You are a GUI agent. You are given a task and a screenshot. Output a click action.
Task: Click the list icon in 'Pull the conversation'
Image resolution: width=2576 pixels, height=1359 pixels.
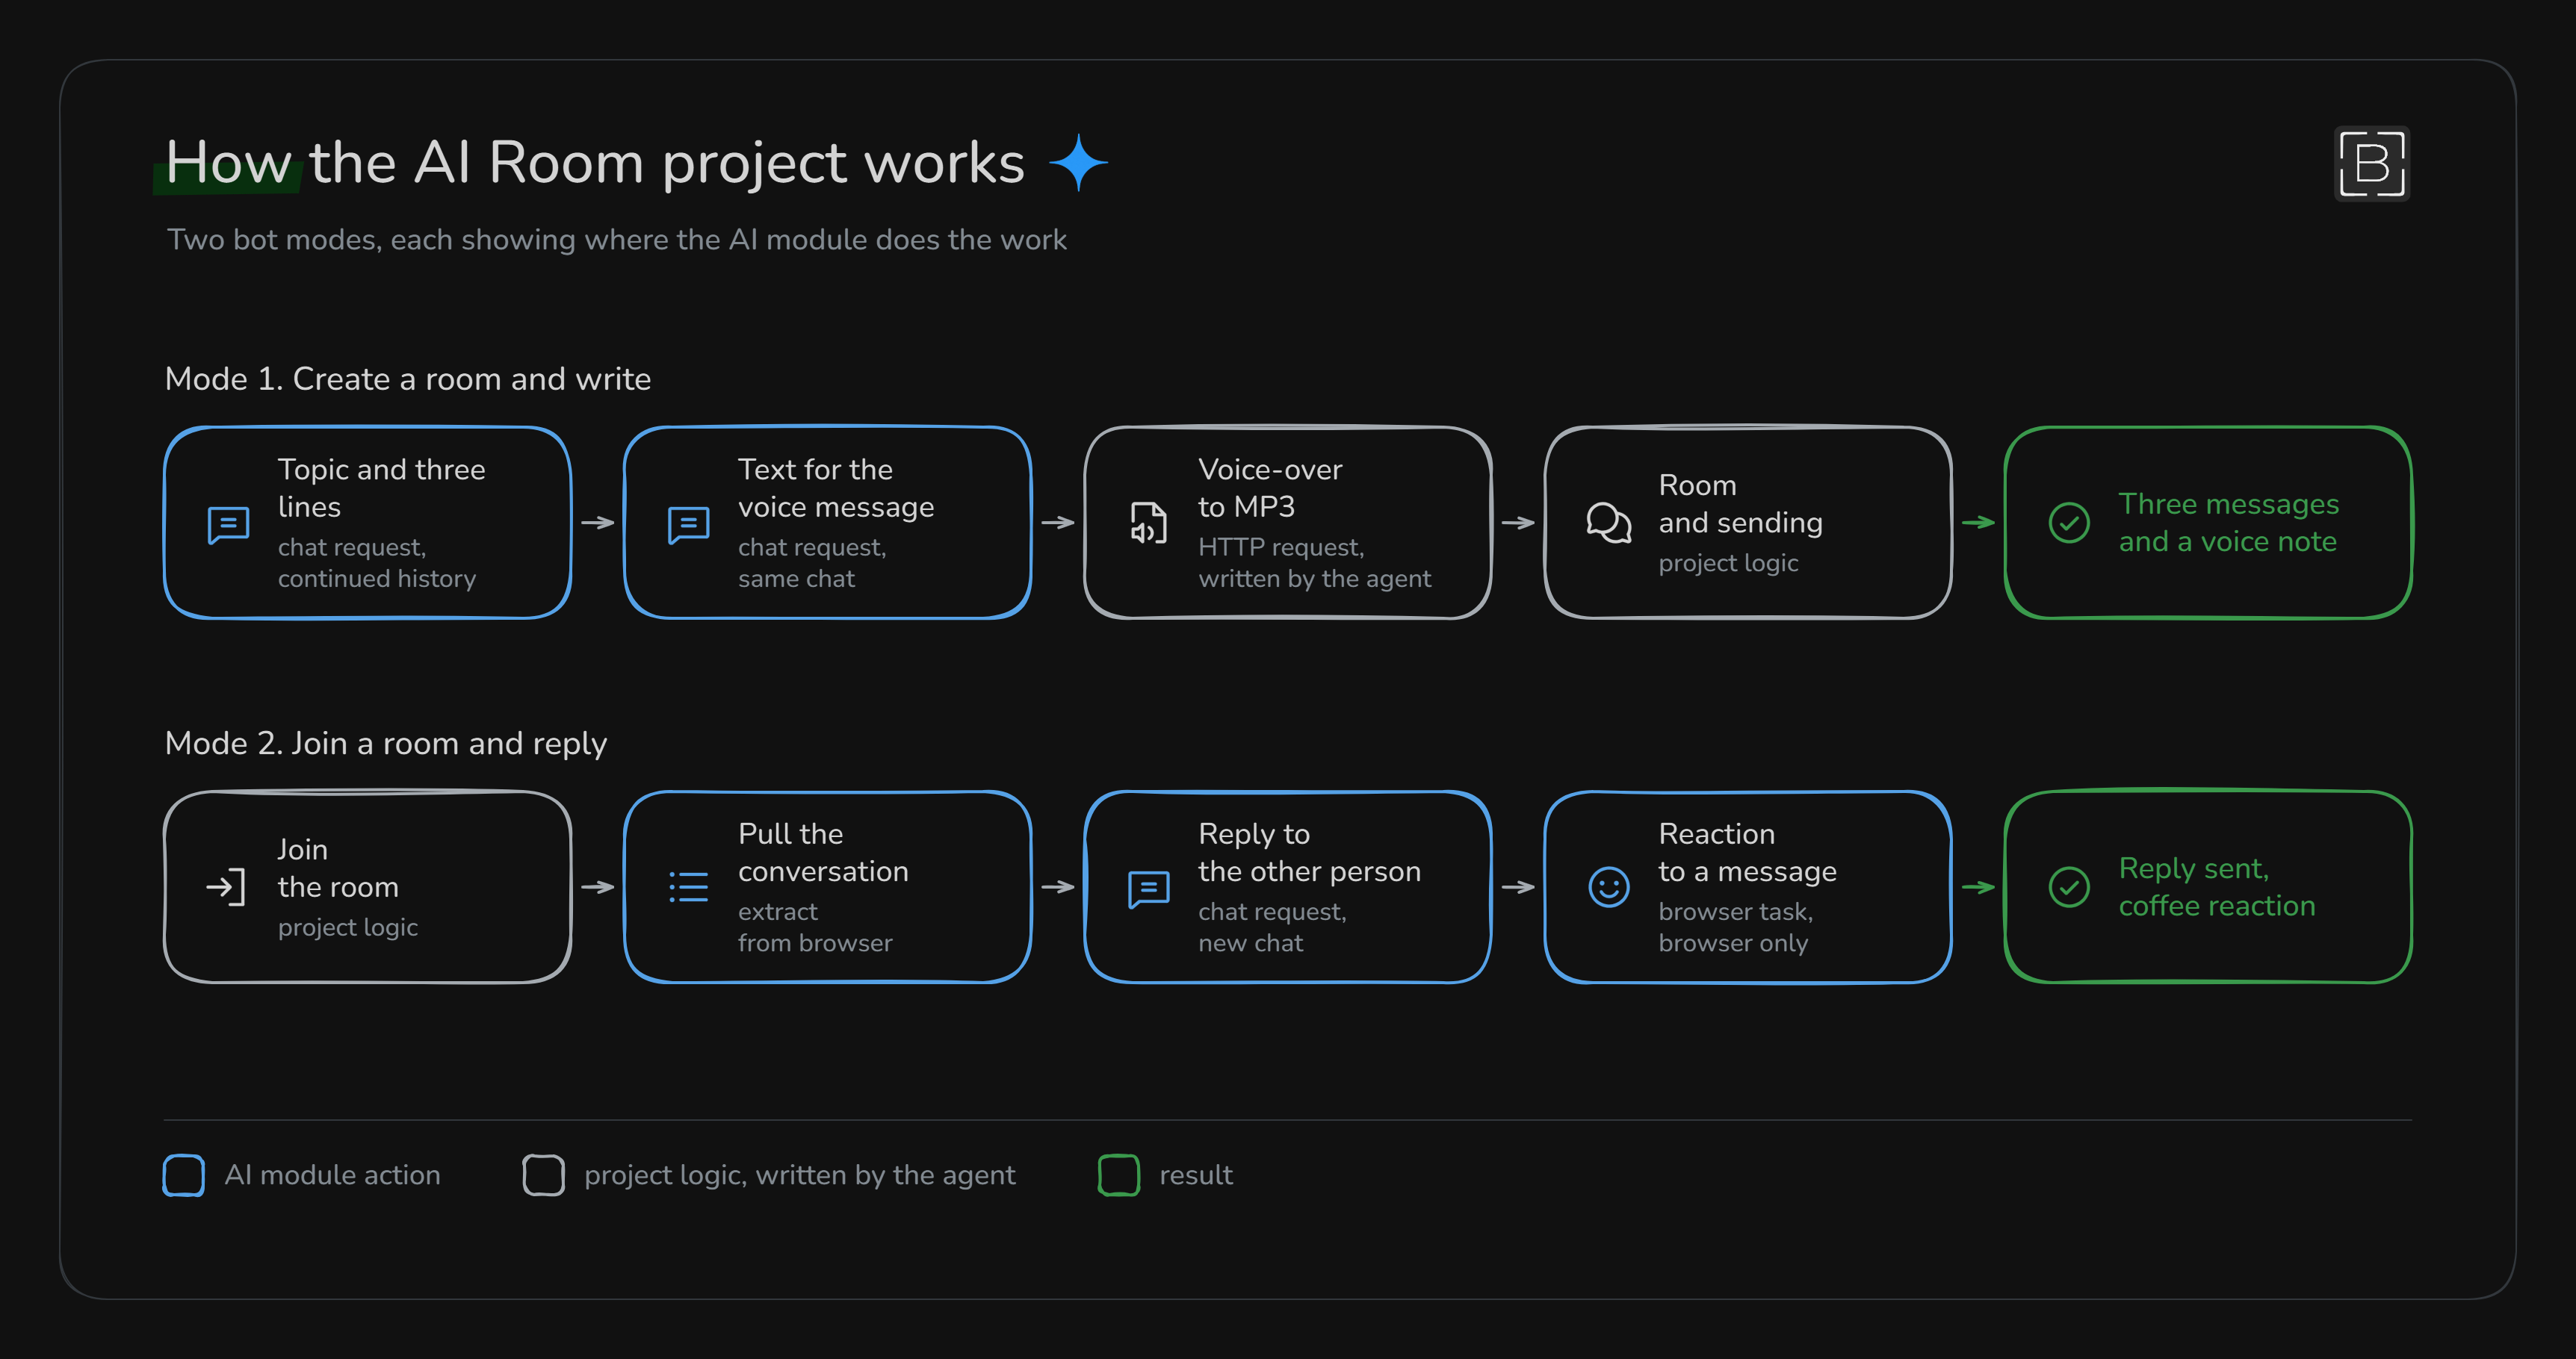(688, 886)
